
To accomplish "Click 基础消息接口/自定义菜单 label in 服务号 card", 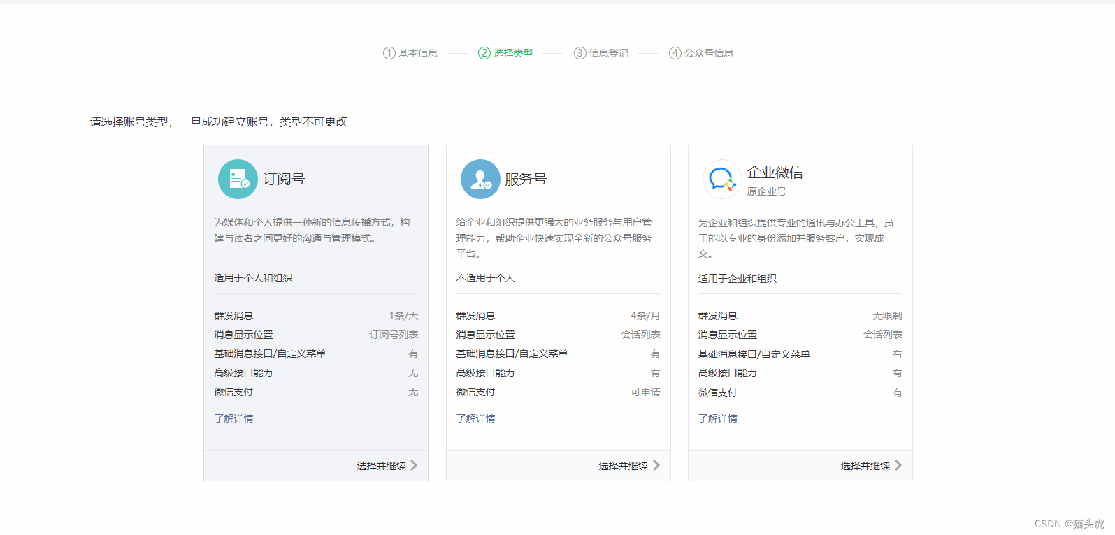I will click(x=512, y=353).
